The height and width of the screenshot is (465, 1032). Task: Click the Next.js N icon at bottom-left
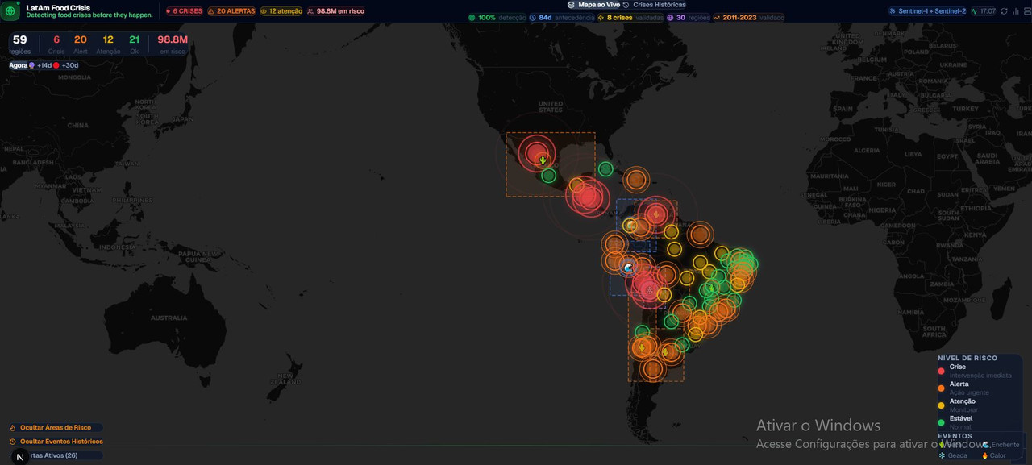click(20, 457)
